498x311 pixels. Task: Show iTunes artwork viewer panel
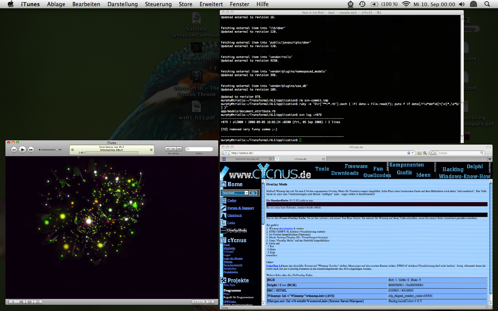coord(38,302)
